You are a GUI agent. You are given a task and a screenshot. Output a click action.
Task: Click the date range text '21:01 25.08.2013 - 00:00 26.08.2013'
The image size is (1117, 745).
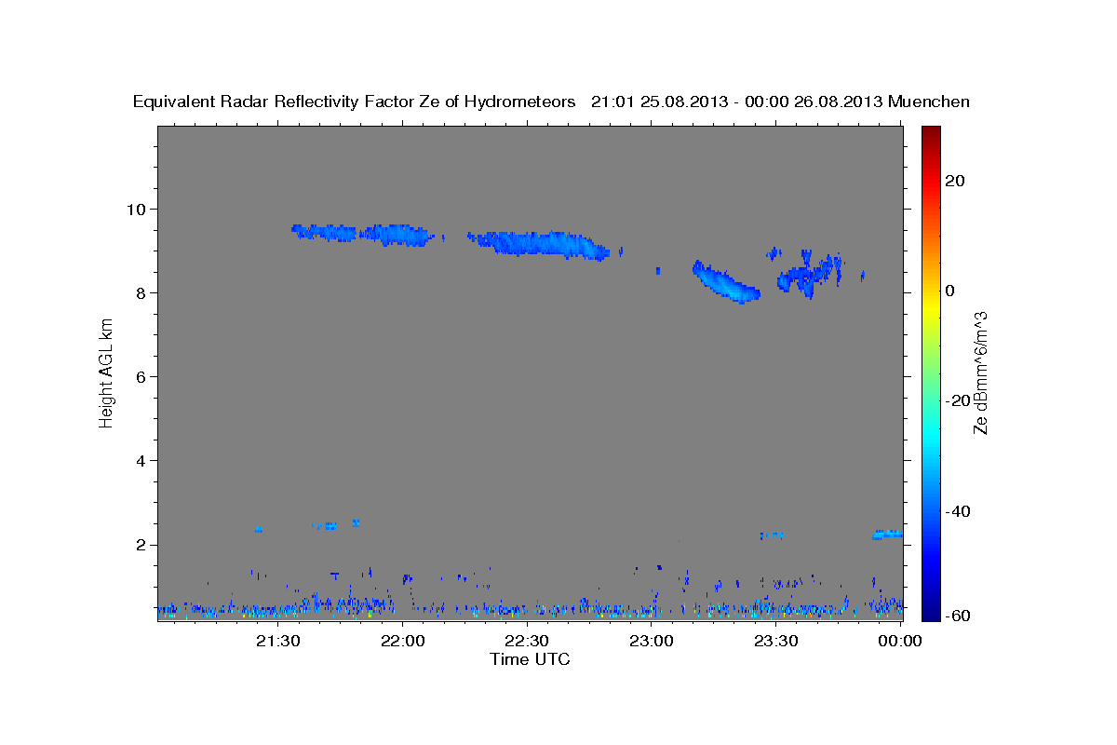pyautogui.click(x=737, y=102)
